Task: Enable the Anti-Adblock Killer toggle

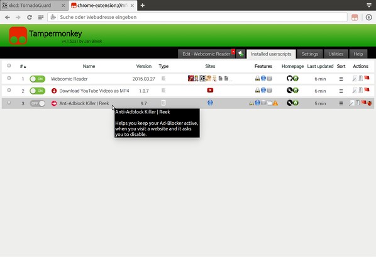Action: [37, 103]
